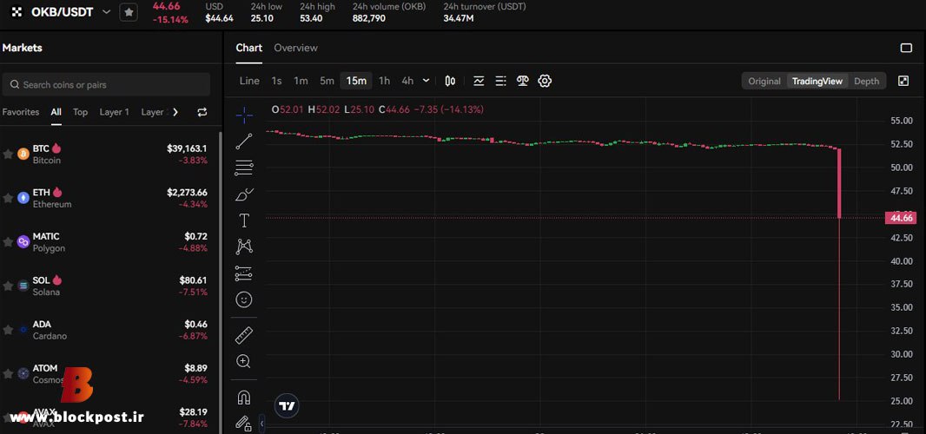Select the Top markets tab
This screenshot has width=926, height=434.
pyautogui.click(x=80, y=112)
